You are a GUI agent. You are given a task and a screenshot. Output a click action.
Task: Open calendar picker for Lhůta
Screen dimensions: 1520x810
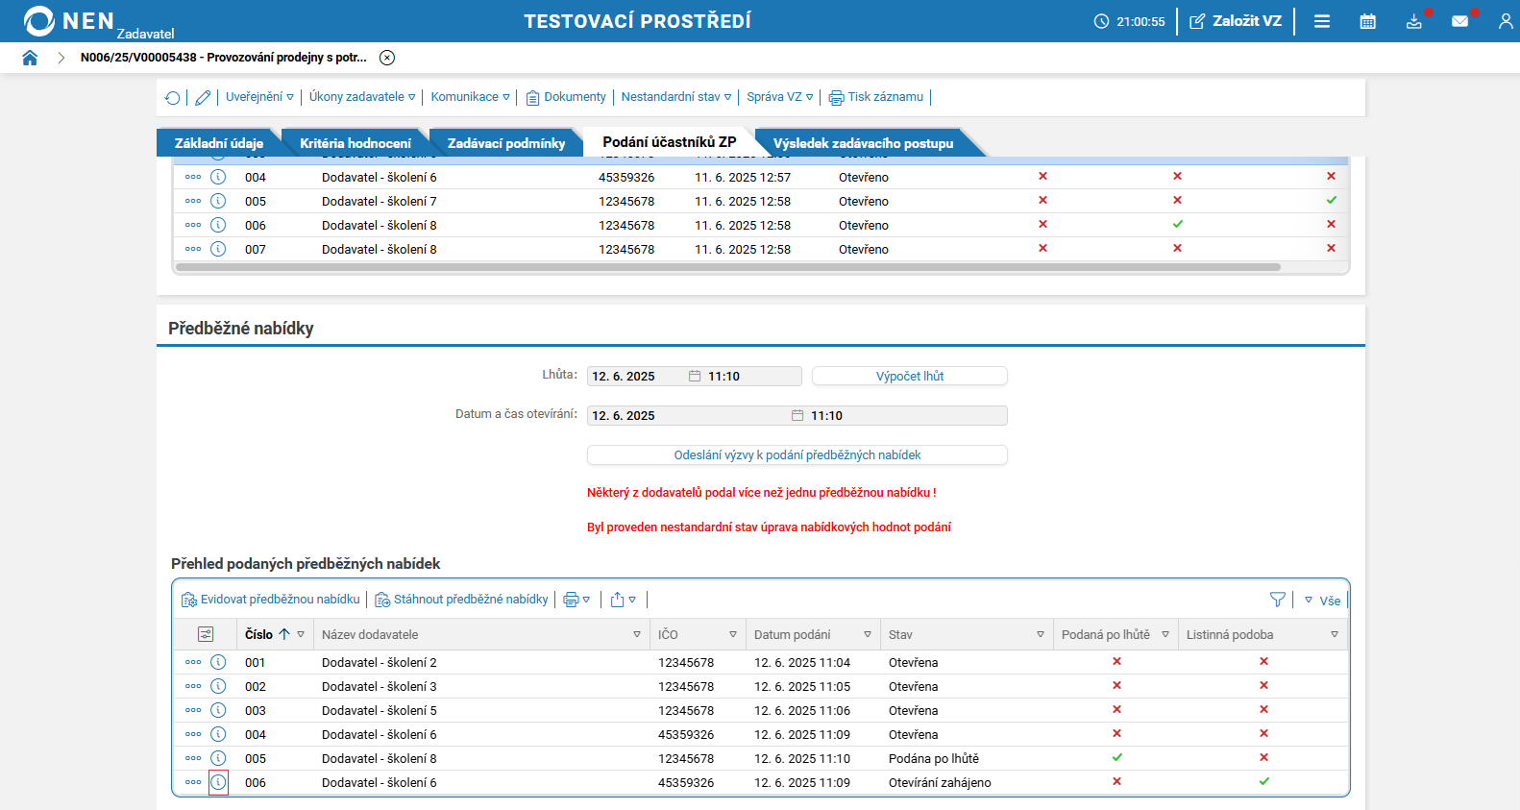tap(695, 377)
